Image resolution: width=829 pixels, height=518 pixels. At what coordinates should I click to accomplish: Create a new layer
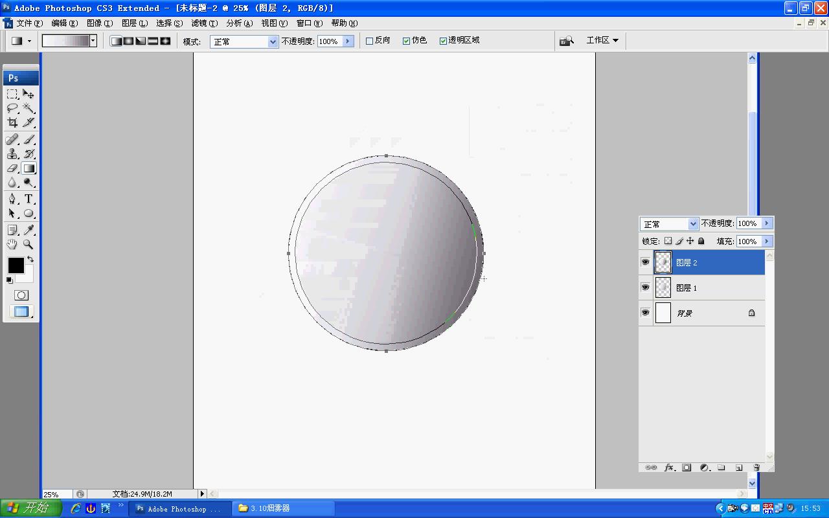(x=738, y=467)
